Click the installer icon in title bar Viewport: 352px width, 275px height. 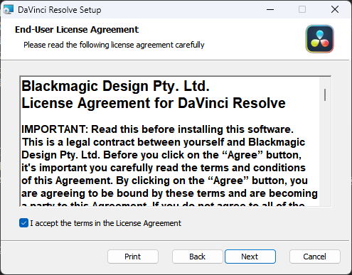click(x=9, y=9)
